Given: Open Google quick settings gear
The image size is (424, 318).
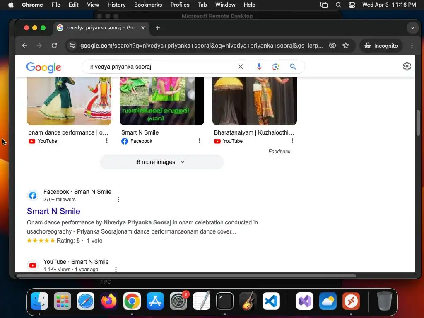Looking at the screenshot, I should tap(407, 66).
